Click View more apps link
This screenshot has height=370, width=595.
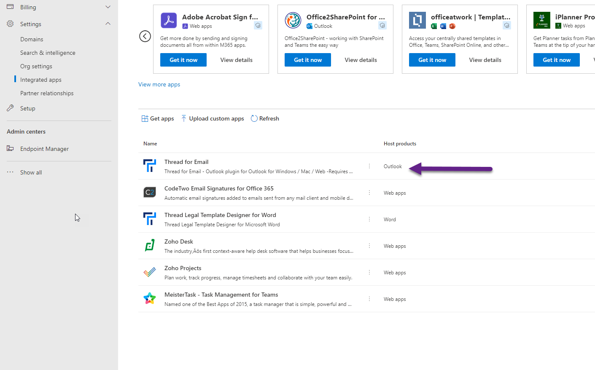[x=159, y=84]
